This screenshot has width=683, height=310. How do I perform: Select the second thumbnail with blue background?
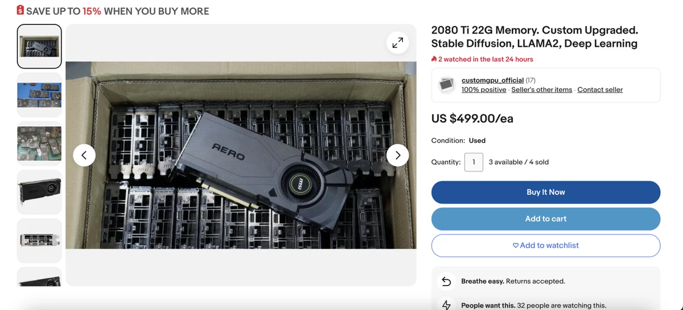point(39,95)
